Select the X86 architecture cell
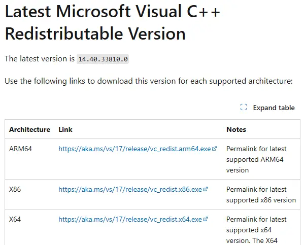This screenshot has width=304, height=245. click(x=15, y=189)
